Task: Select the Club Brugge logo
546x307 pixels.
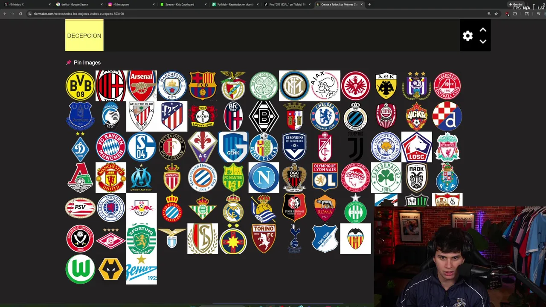Action: click(x=355, y=116)
